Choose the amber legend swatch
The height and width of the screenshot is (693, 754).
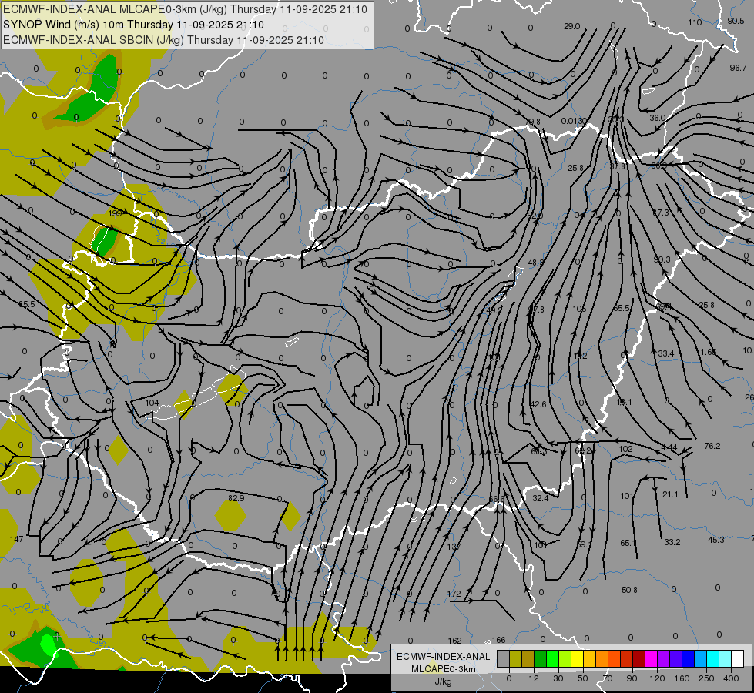pyautogui.click(x=590, y=658)
